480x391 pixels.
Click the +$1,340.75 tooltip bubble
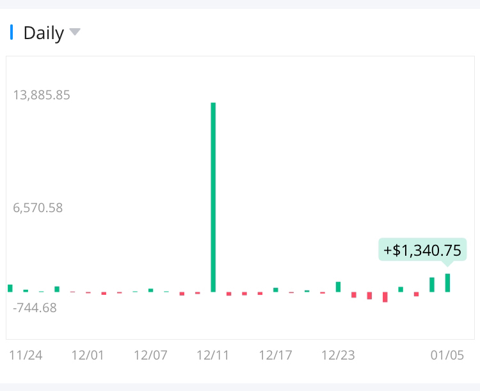(x=422, y=249)
